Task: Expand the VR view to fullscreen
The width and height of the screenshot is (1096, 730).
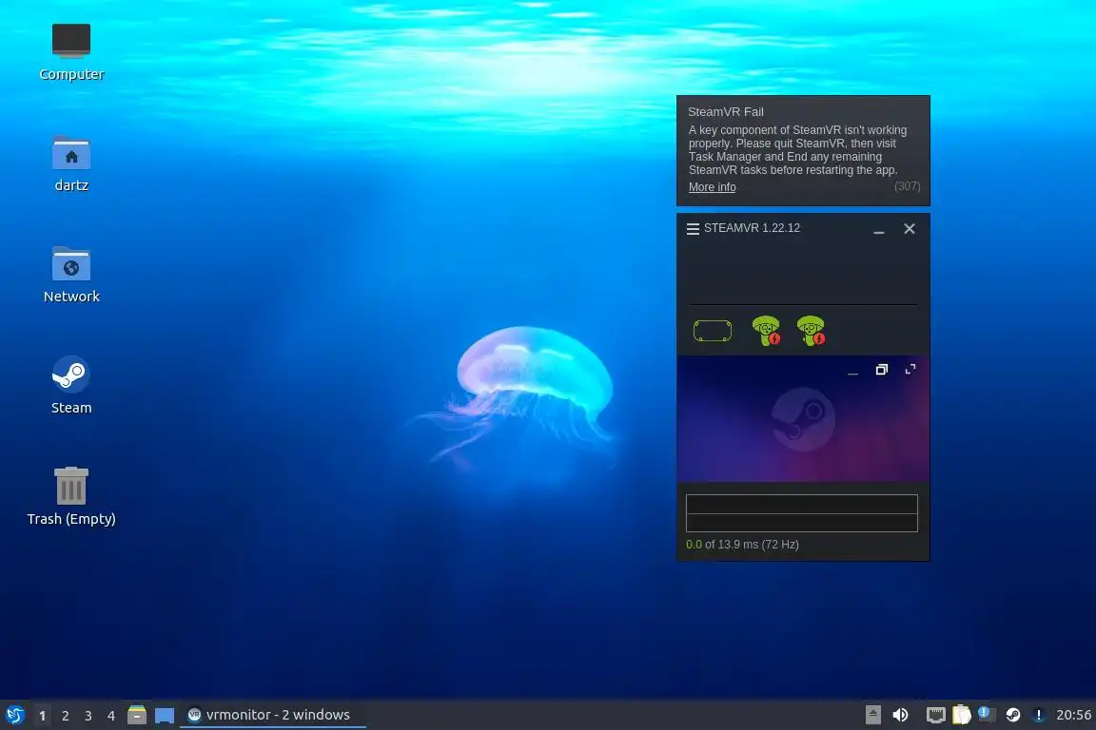Action: [910, 369]
